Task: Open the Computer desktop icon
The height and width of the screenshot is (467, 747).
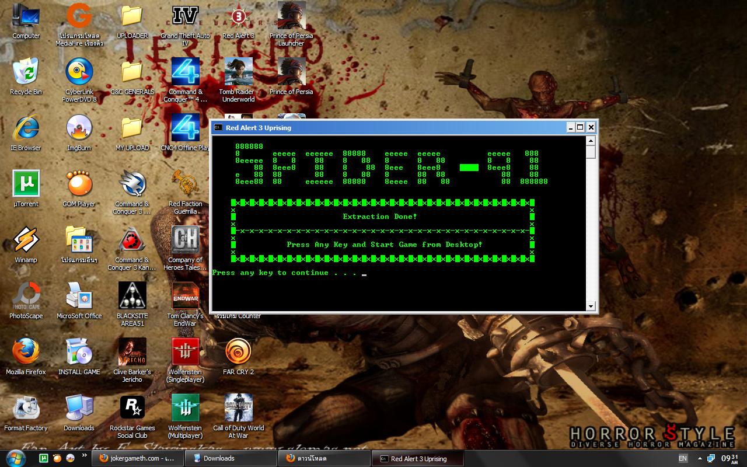Action: tap(26, 20)
